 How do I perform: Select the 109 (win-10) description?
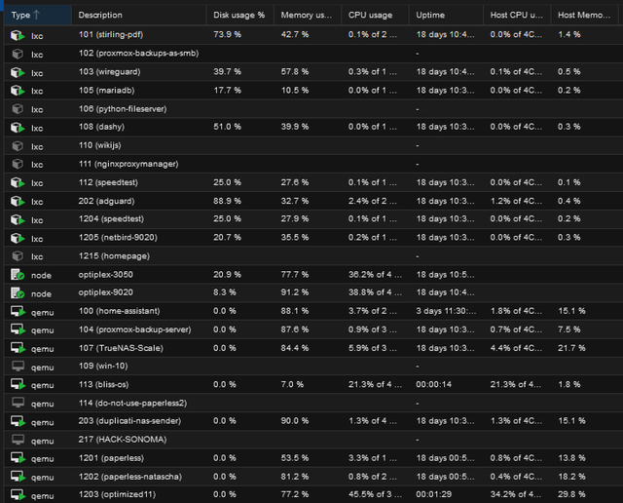click(x=103, y=366)
